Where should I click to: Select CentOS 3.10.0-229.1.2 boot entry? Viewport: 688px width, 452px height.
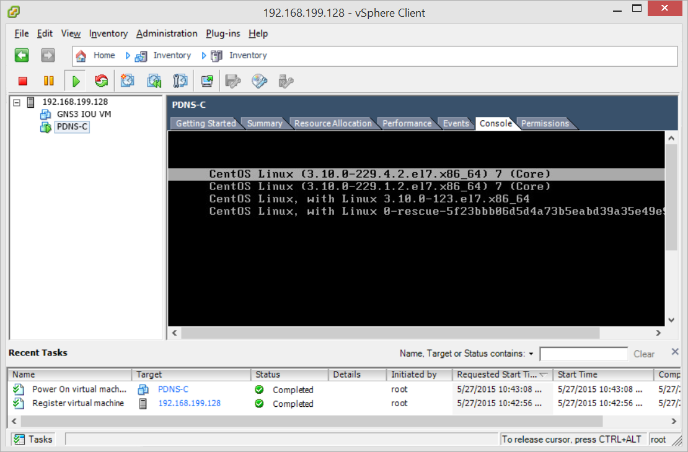[x=379, y=187]
